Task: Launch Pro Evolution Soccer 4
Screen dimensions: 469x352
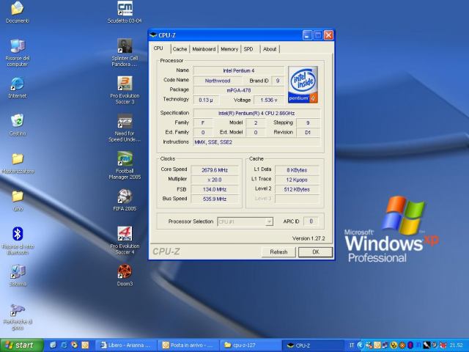Action: pyautogui.click(x=125, y=241)
